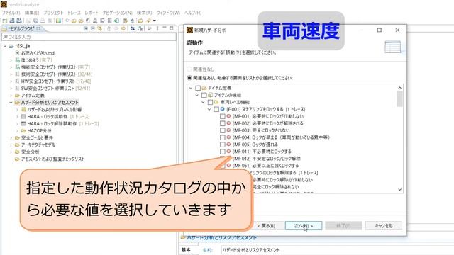Open the プロジェクト menu
The height and width of the screenshot is (255, 454).
click(x=53, y=13)
